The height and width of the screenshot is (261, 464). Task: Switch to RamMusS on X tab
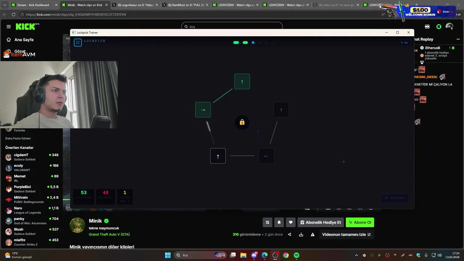click(185, 5)
